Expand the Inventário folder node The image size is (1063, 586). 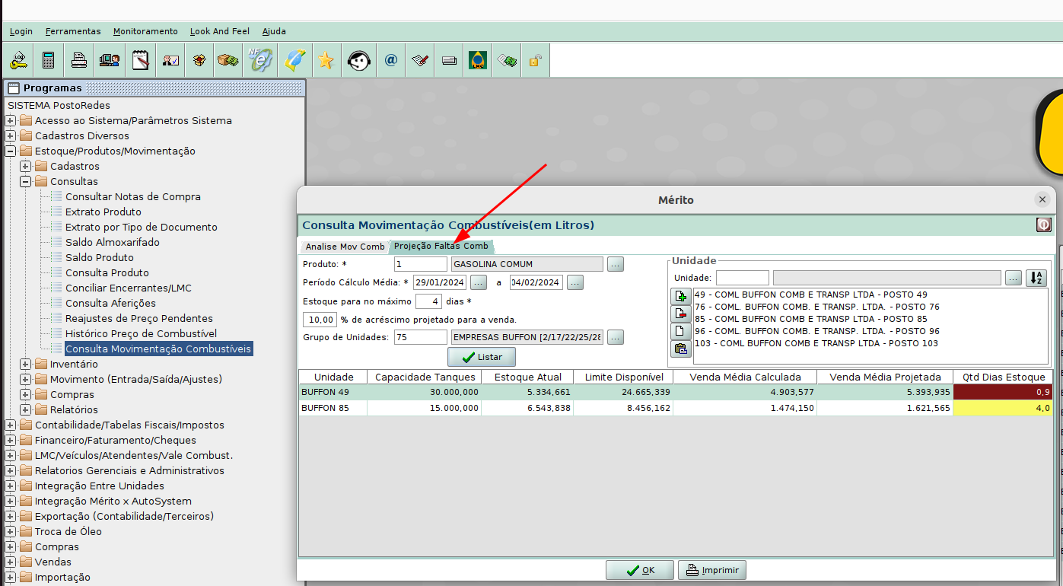26,364
